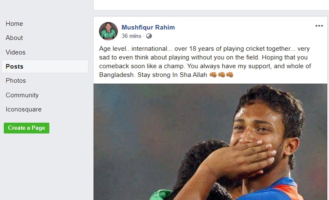Click the white panel above the post
Screen dimensions: 329x200
point(211,5)
